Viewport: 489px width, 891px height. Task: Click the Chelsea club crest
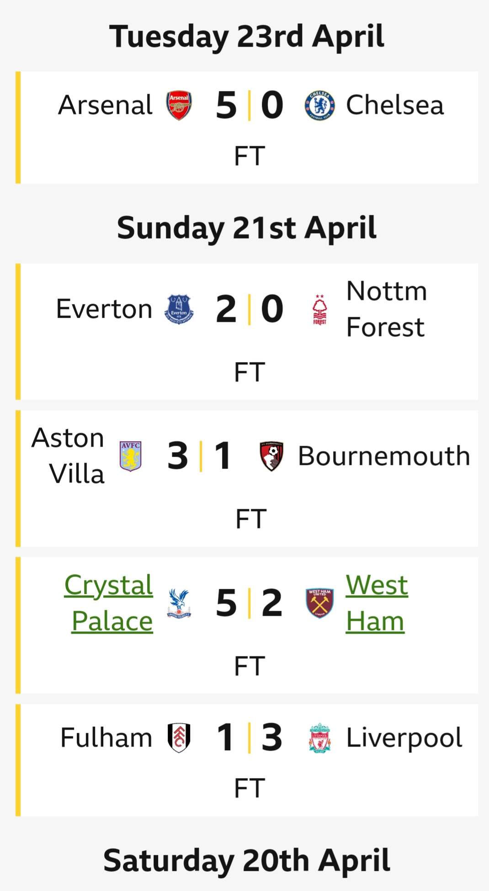319,105
